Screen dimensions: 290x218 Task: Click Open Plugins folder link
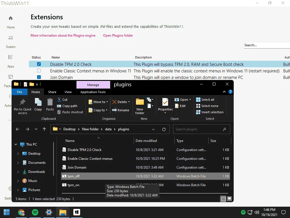(x=118, y=35)
